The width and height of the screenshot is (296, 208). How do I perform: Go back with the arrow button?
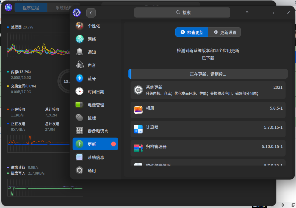[x=91, y=13]
